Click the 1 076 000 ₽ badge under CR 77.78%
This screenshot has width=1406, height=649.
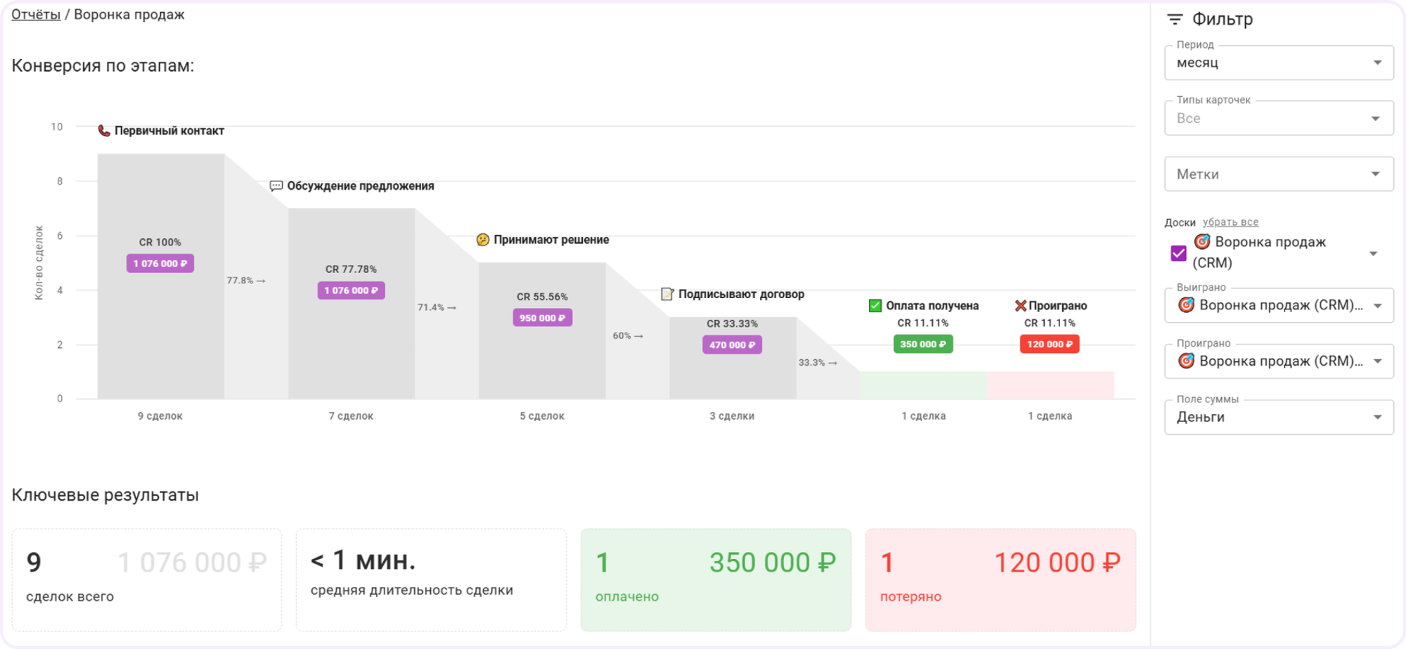tap(351, 290)
